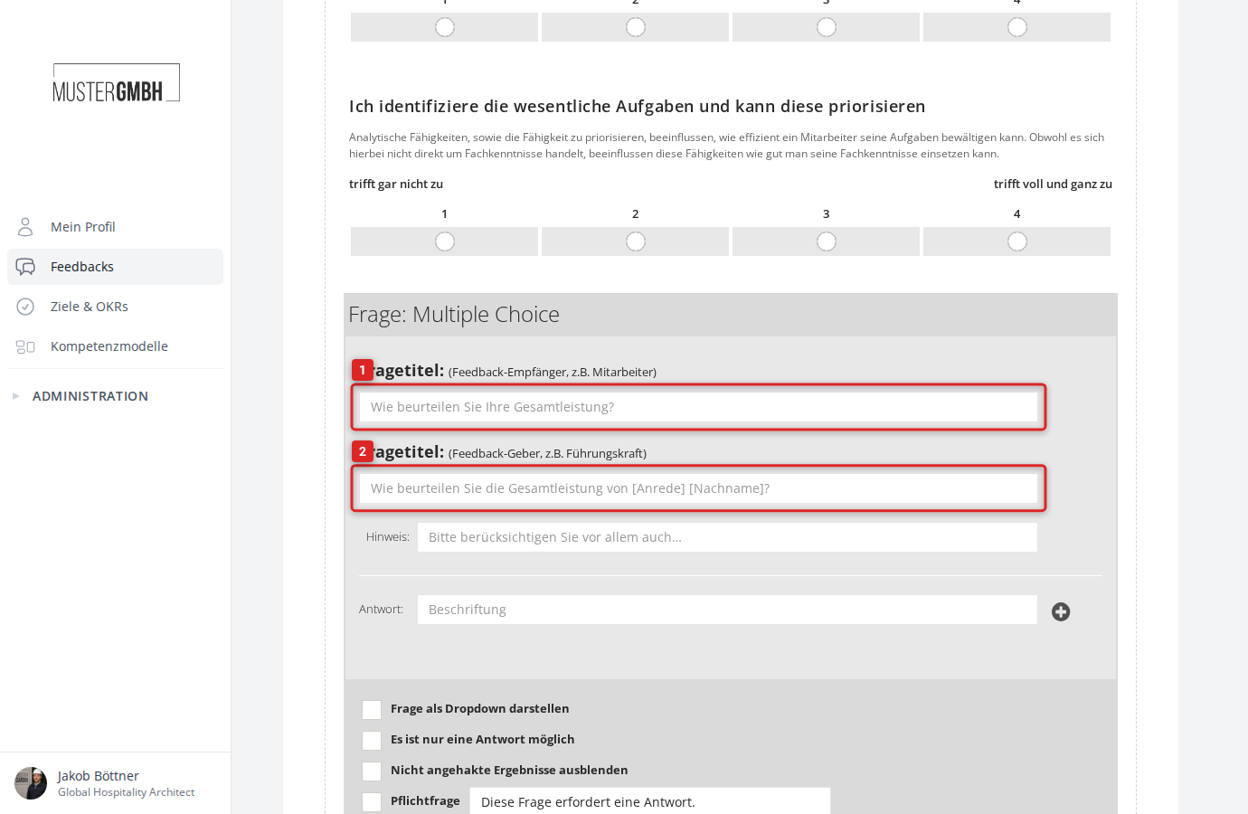Image resolution: width=1248 pixels, height=814 pixels.
Task: Select rating 4 for priorisieren question
Action: click(x=1017, y=241)
